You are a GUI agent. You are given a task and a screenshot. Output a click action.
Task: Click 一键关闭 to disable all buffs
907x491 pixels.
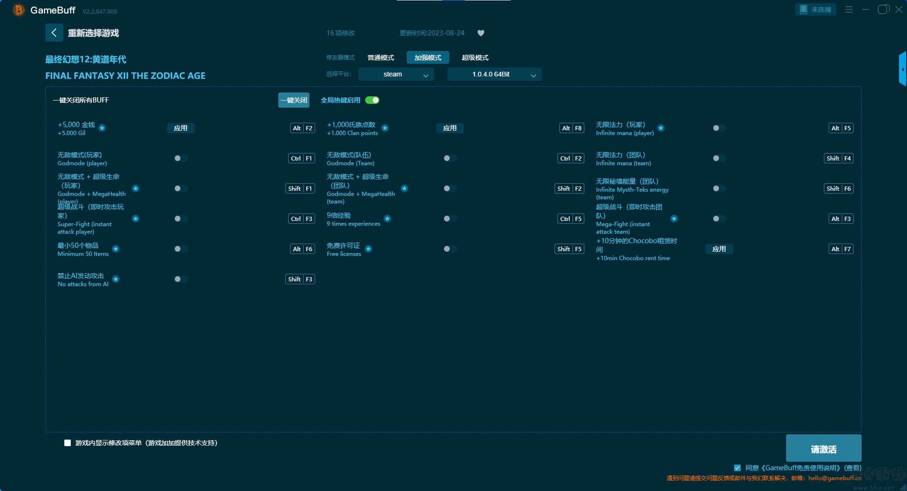pyautogui.click(x=293, y=100)
